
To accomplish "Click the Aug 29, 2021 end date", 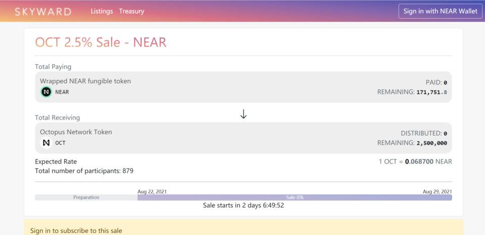I will pos(438,192).
